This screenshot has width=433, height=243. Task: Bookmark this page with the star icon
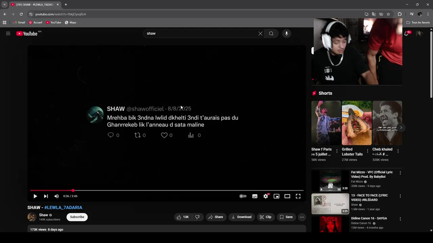click(x=388, y=14)
